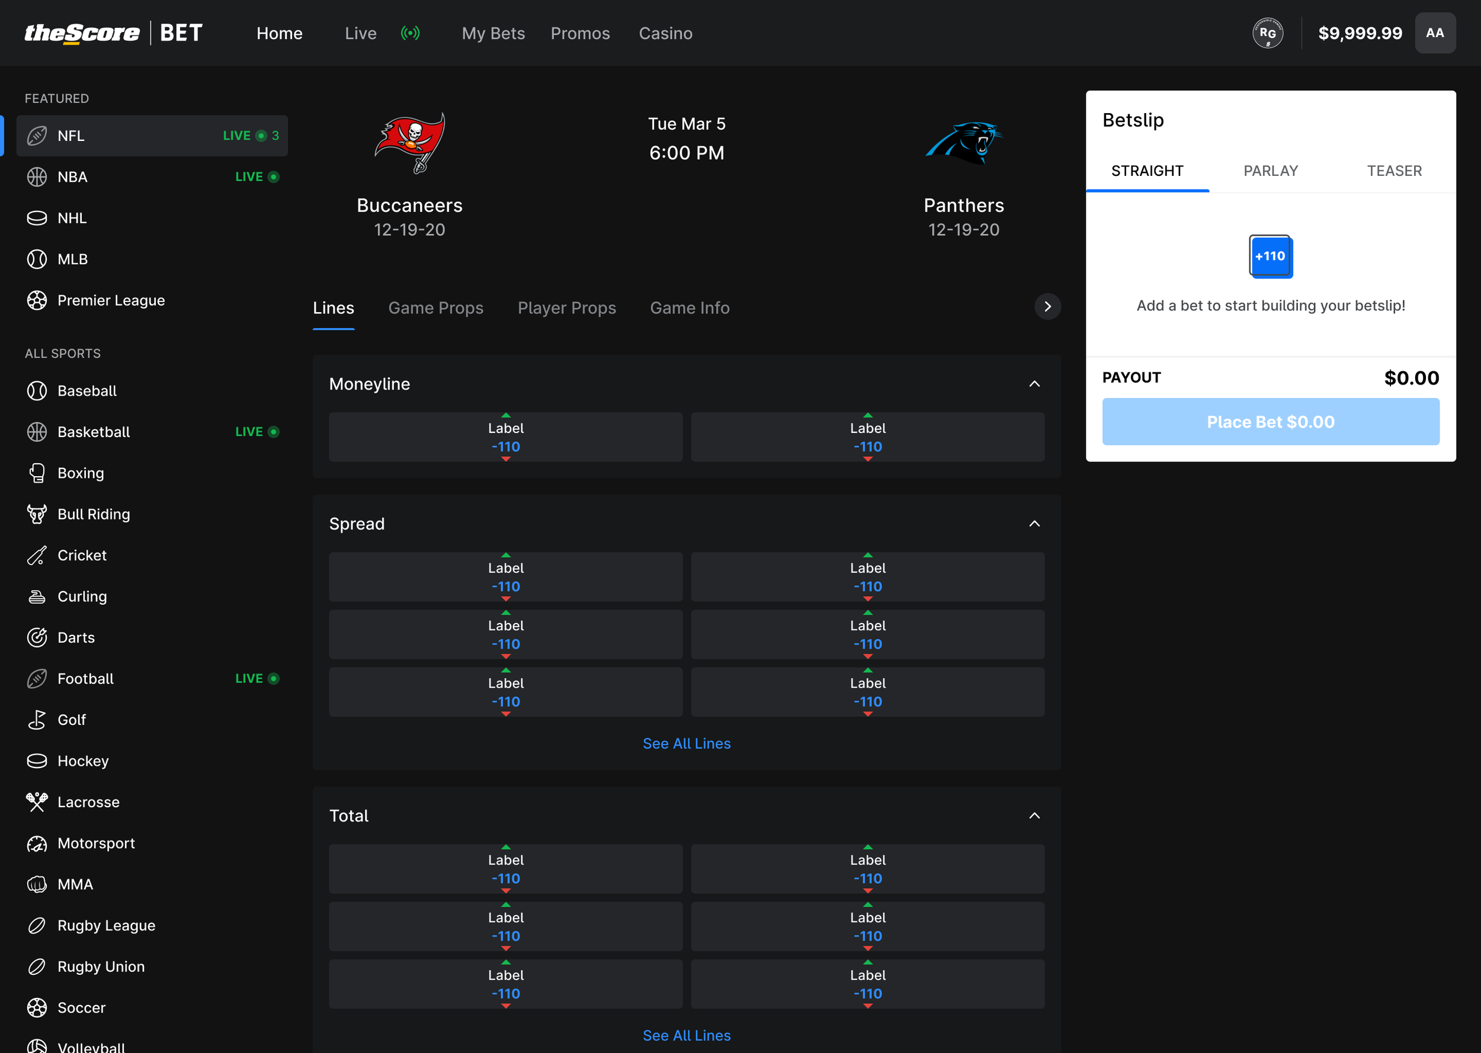Click the Soccer ball icon in All Sports

[x=37, y=1007]
